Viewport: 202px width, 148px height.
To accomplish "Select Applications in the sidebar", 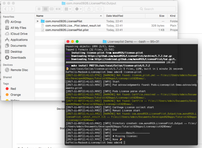I will [19, 40].
